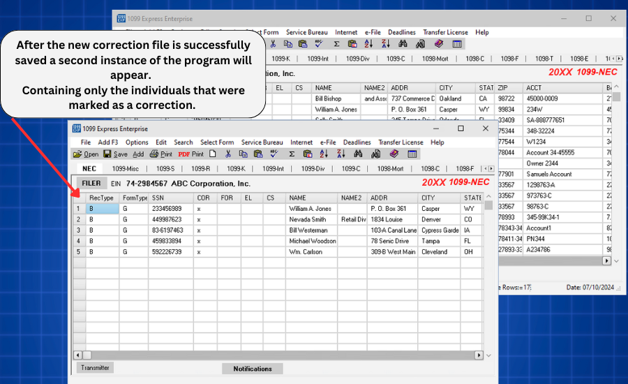Click the binoculars Find icon in front window
The image size is (628, 384).
358,154
